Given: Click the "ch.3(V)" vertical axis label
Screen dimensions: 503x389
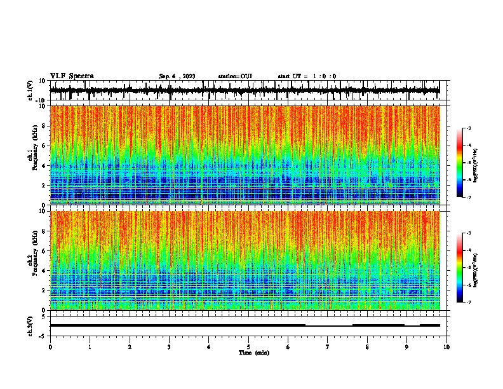Looking at the screenshot, I should click(30, 326).
